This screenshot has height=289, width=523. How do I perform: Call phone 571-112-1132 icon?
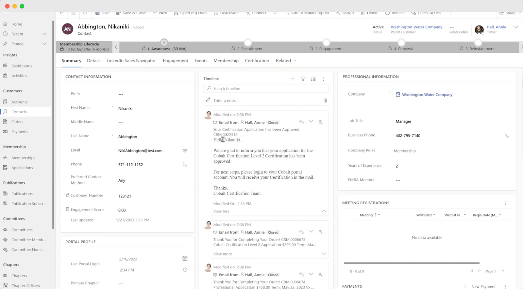[x=185, y=165]
